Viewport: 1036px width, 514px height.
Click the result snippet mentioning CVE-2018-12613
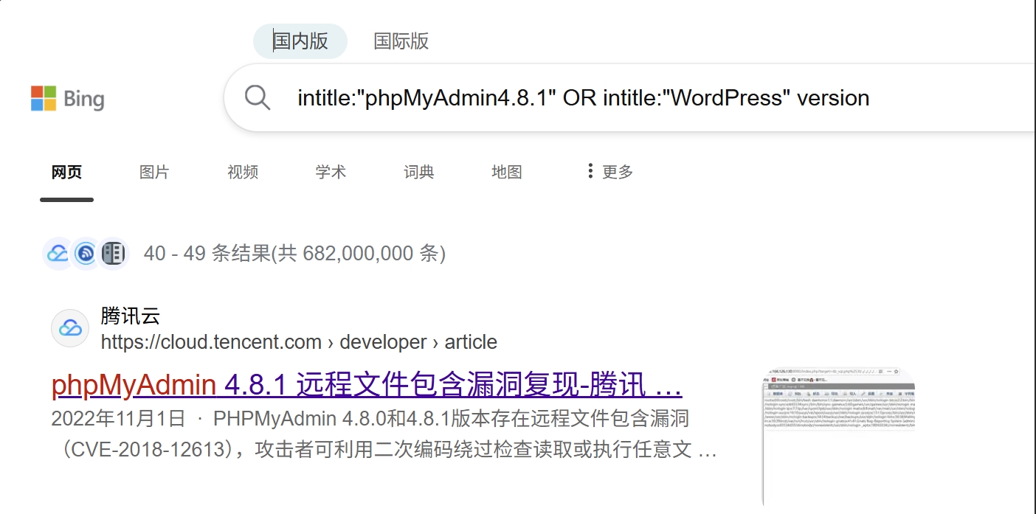tap(384, 434)
